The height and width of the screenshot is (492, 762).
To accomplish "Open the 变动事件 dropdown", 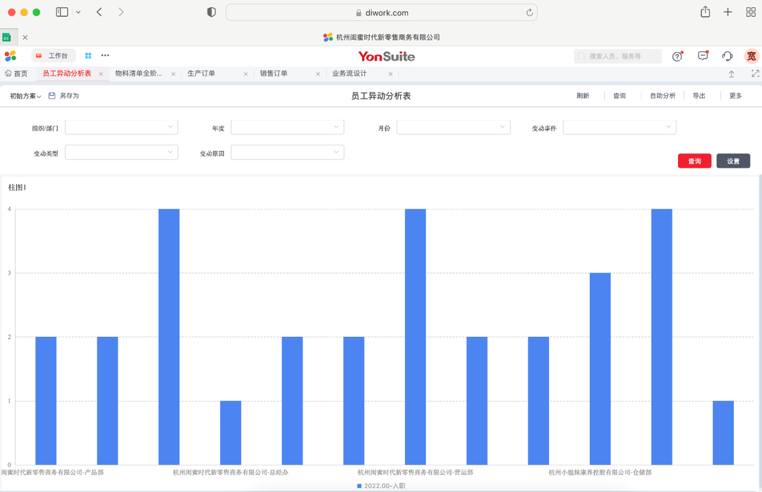I will pos(619,128).
